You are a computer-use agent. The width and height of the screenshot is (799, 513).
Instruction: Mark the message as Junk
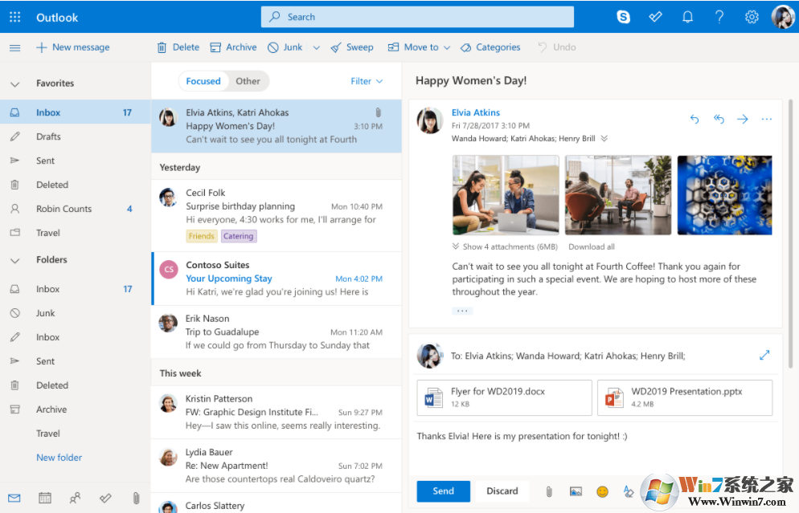[x=285, y=47]
